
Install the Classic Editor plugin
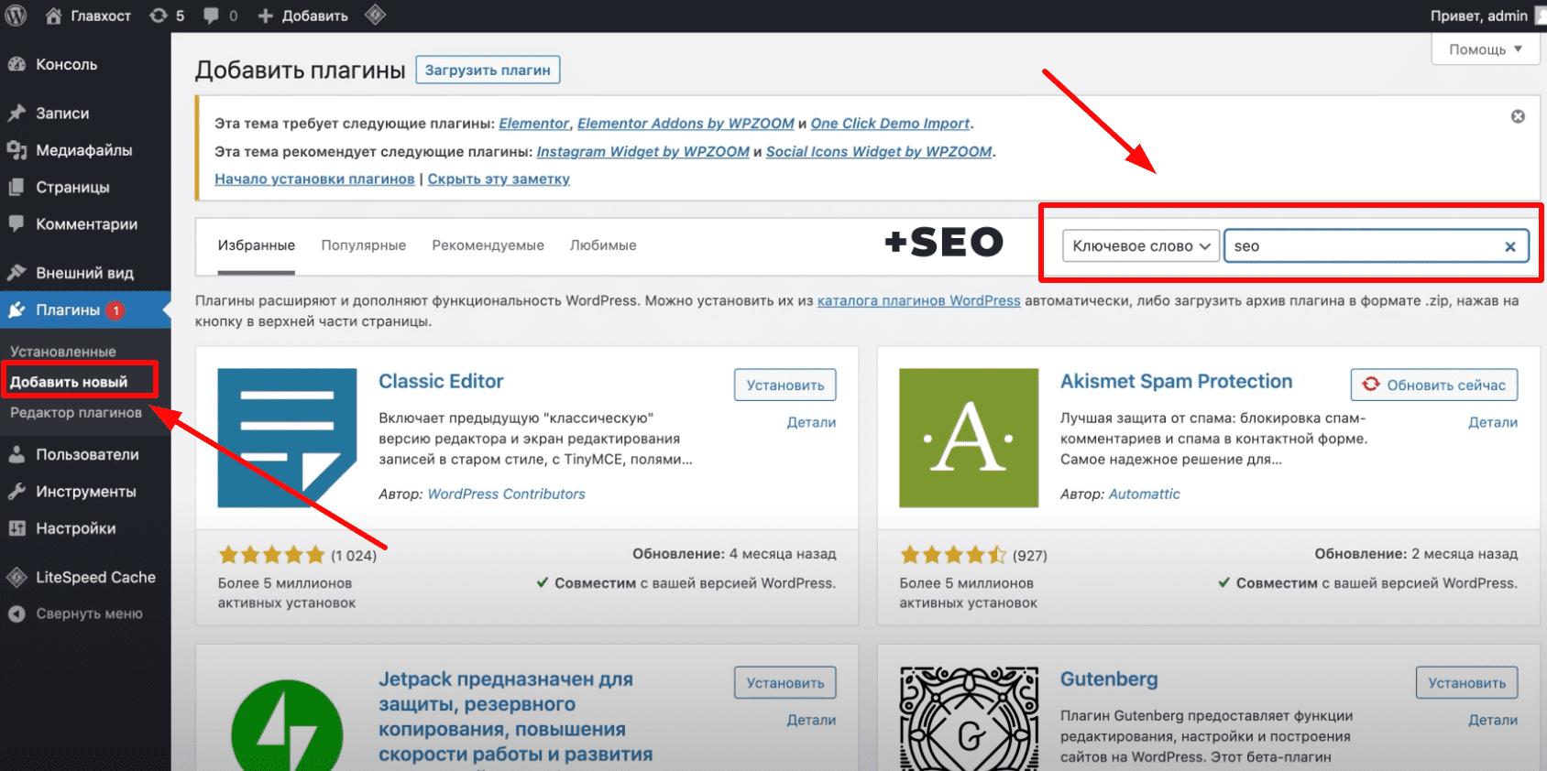(x=785, y=385)
